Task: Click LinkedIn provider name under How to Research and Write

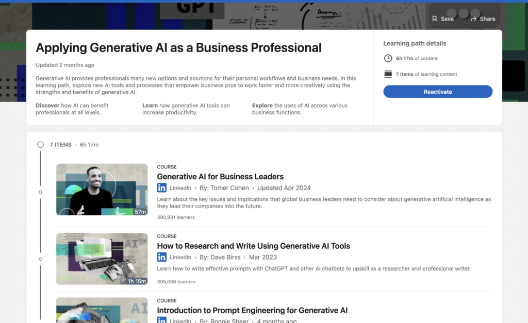Action: (x=180, y=257)
